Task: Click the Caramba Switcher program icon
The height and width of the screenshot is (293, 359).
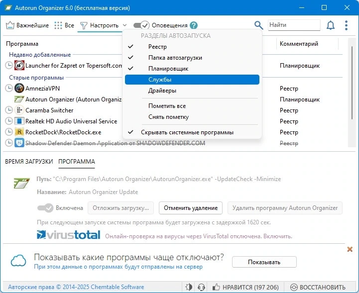Action: point(19,110)
